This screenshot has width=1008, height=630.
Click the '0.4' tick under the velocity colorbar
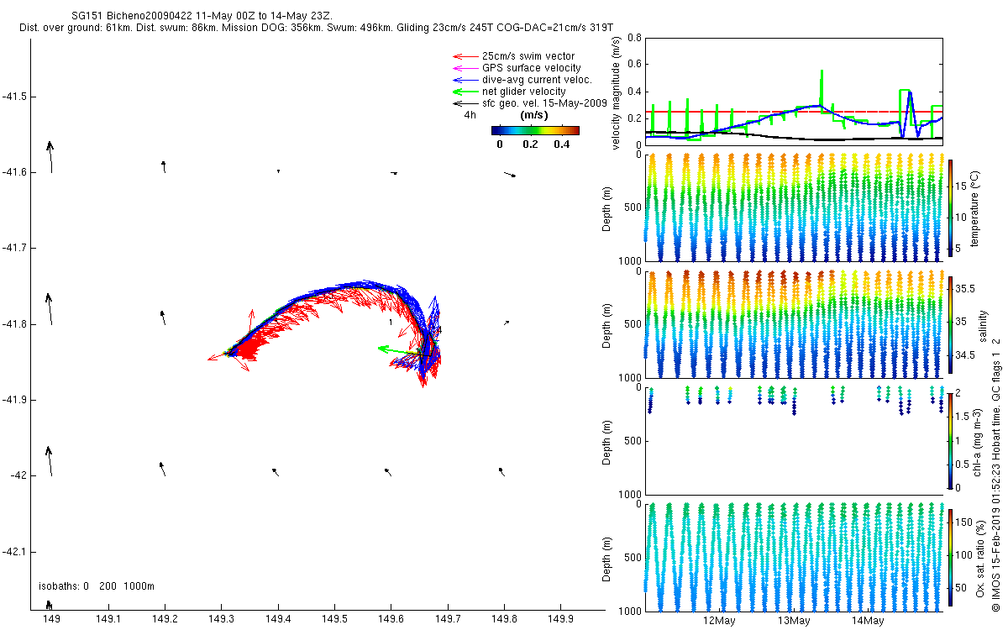click(560, 144)
